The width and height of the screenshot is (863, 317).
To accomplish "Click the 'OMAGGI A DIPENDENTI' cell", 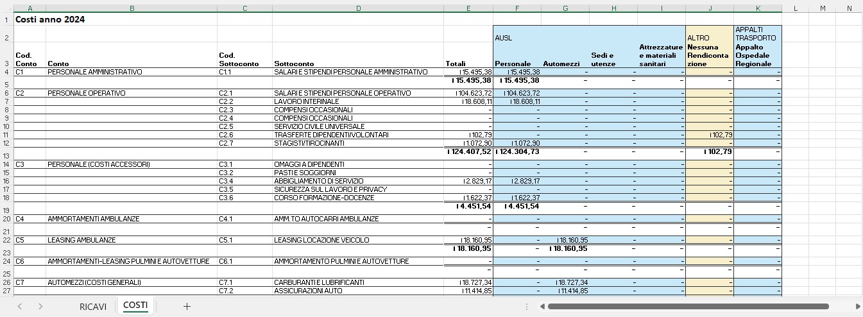I will 358,164.
